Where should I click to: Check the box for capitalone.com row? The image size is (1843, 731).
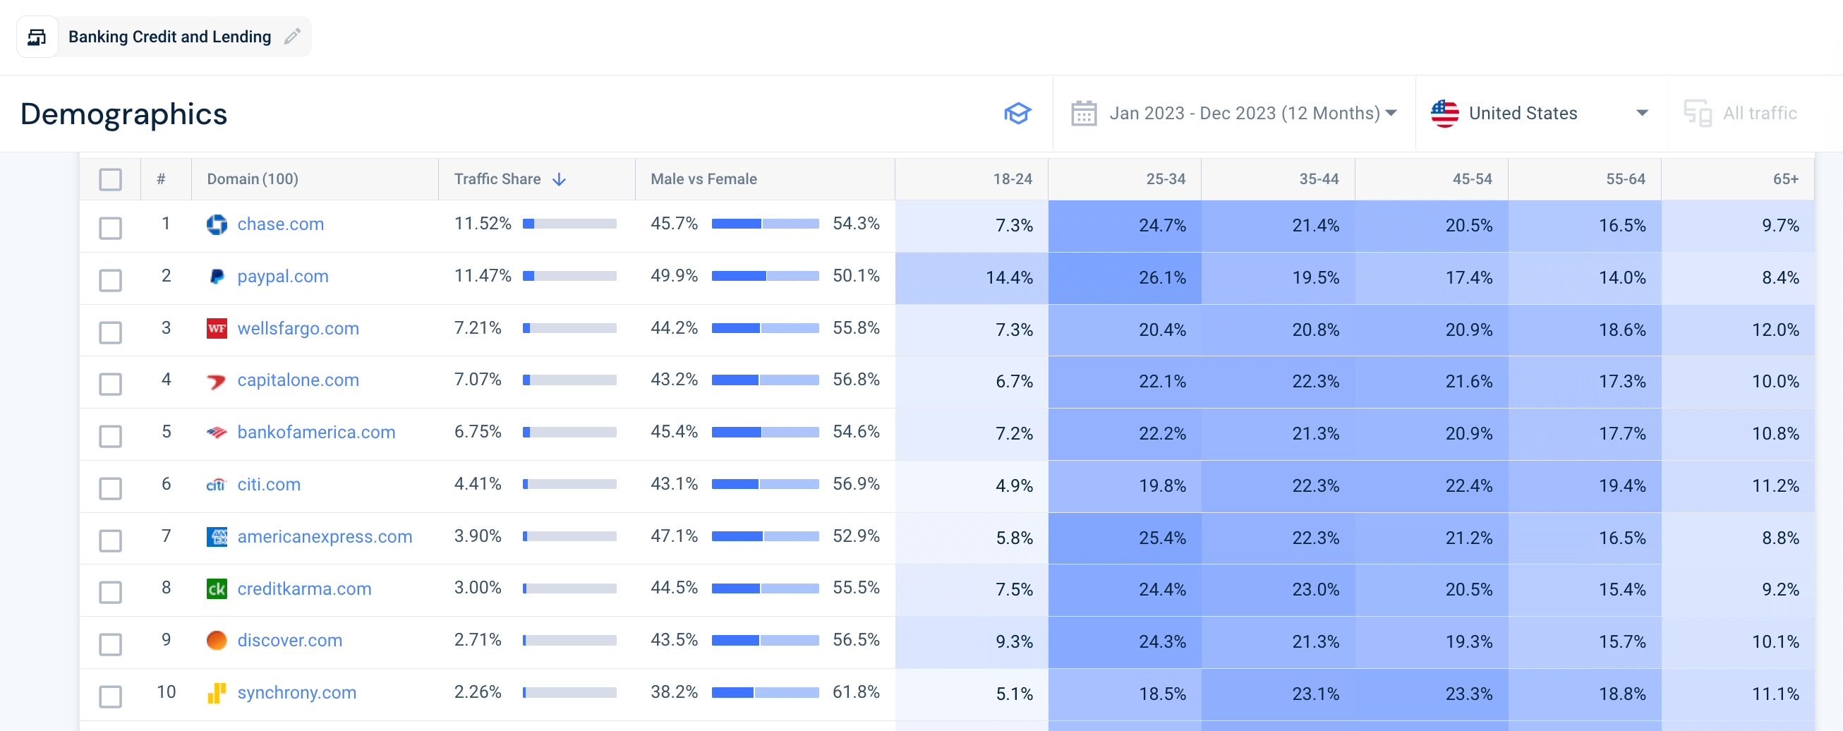point(110,384)
